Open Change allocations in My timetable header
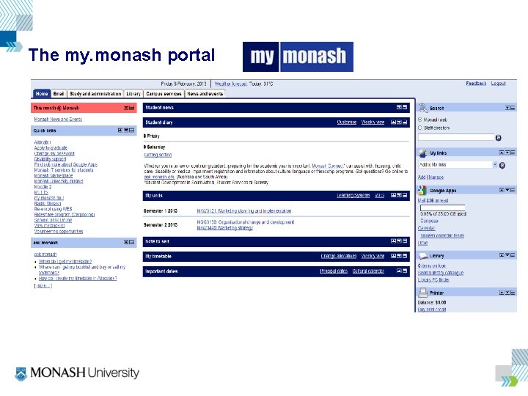The height and width of the screenshot is (396, 528). pyautogui.click(x=338, y=256)
